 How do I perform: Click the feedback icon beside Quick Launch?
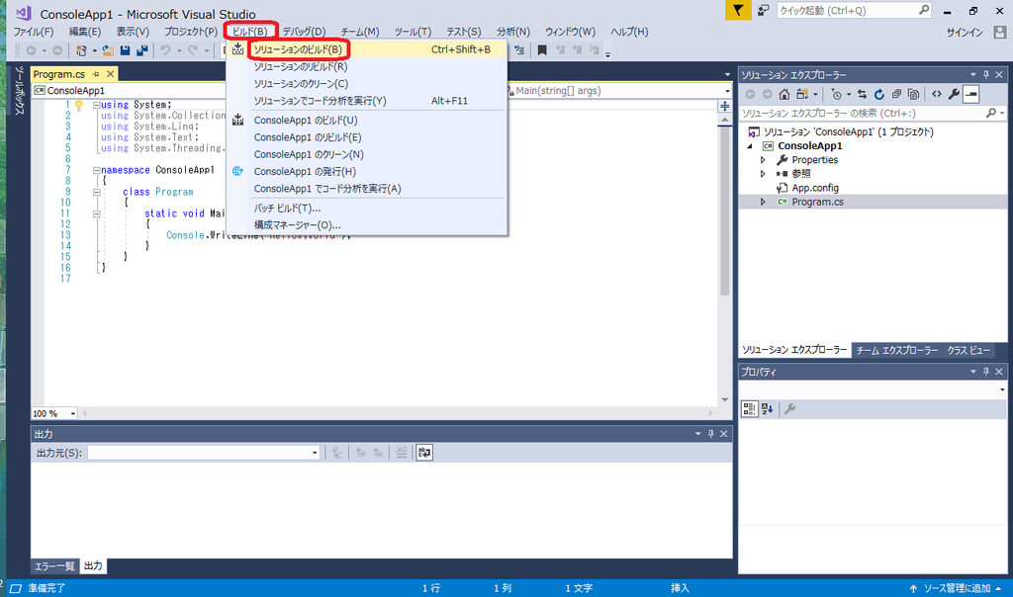pyautogui.click(x=764, y=10)
